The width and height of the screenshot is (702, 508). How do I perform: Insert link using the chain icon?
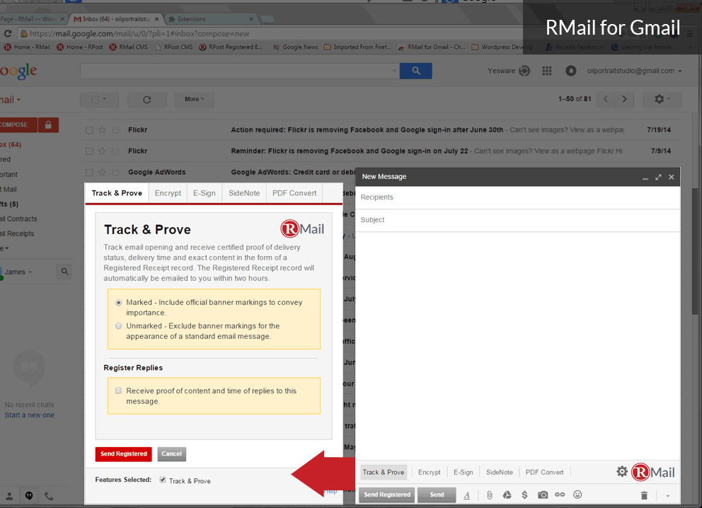coord(560,495)
